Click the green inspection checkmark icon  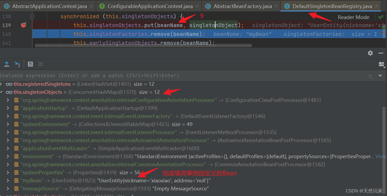tap(381, 17)
